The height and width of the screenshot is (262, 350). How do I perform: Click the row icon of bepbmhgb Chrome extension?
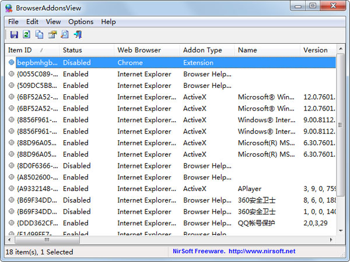pyautogui.click(x=12, y=62)
